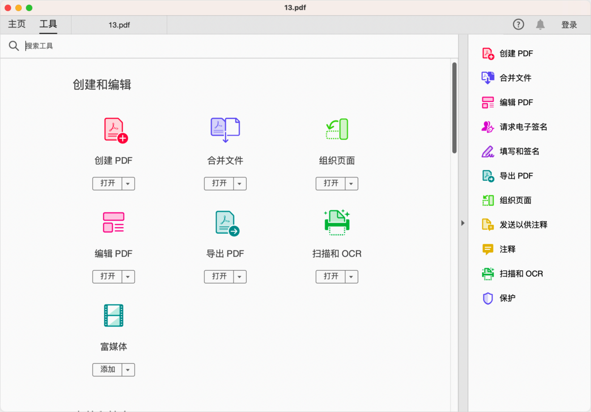Click 打开 button under 创建 PDF

coord(108,184)
